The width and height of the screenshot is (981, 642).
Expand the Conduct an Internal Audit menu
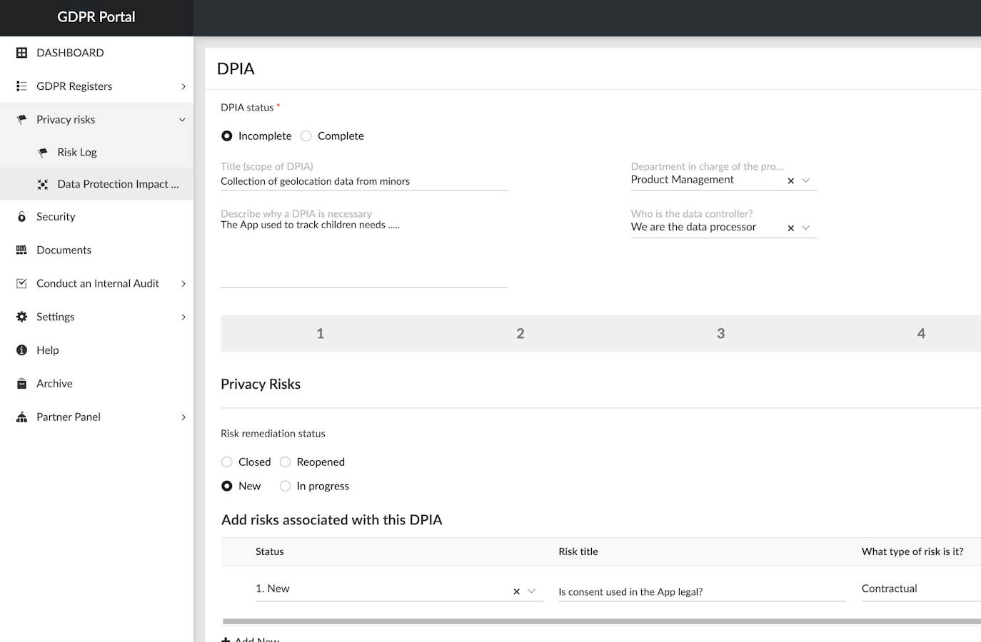coord(183,284)
